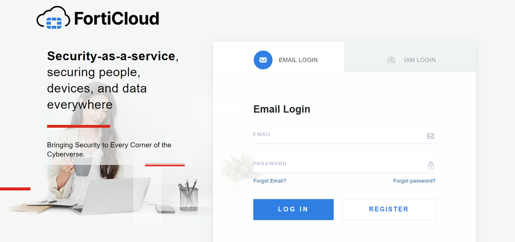Focus the Password input field
Image resolution: width=515 pixels, height=242 pixels.
point(338,165)
